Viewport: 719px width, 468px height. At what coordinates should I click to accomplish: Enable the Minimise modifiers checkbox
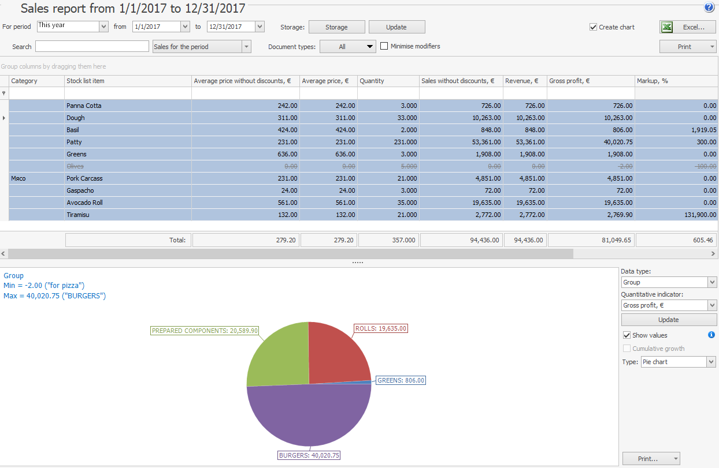[x=384, y=46]
